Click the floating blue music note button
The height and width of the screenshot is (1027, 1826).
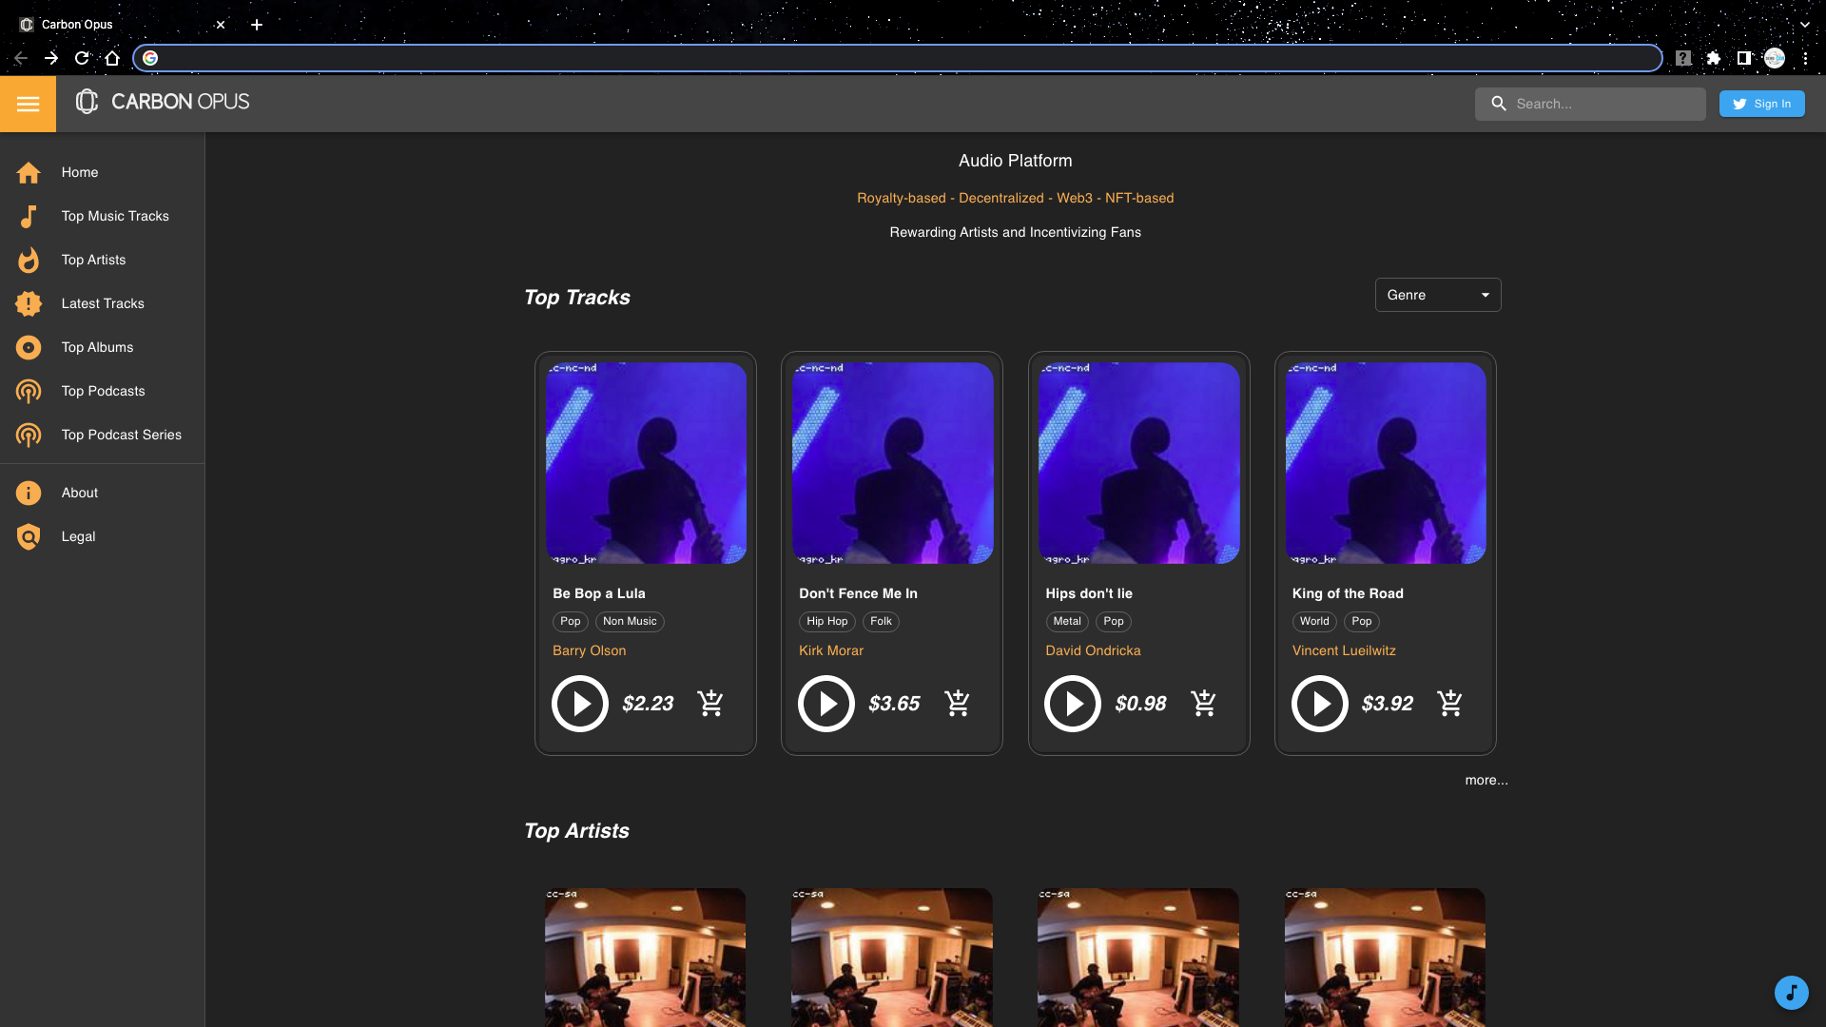pyautogui.click(x=1791, y=992)
